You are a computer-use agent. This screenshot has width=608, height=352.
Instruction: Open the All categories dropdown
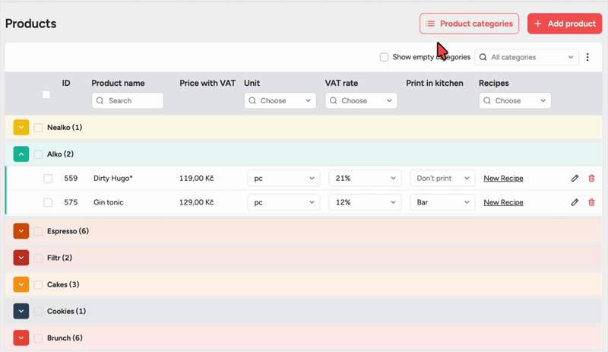pyautogui.click(x=527, y=57)
